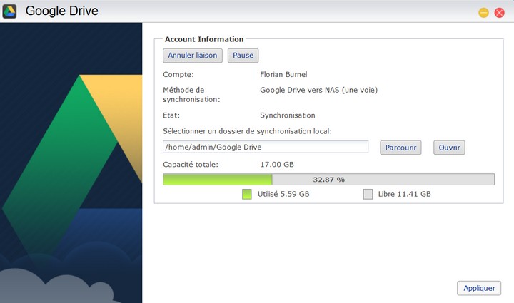This screenshot has height=303, width=514.
Task: Click the Google Drive window title text
Action: pos(62,11)
